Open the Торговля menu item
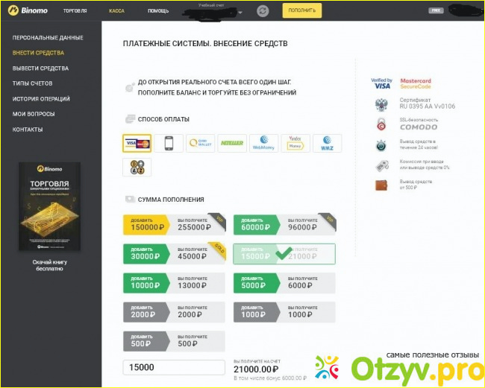Viewport: 485px width, 388px height. tap(75, 11)
